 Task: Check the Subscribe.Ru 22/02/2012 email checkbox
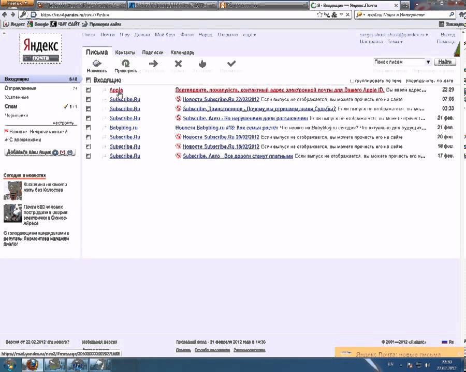tap(88, 99)
